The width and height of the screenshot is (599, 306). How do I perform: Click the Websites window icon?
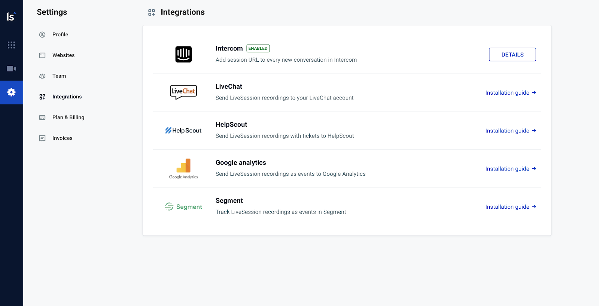tap(42, 55)
